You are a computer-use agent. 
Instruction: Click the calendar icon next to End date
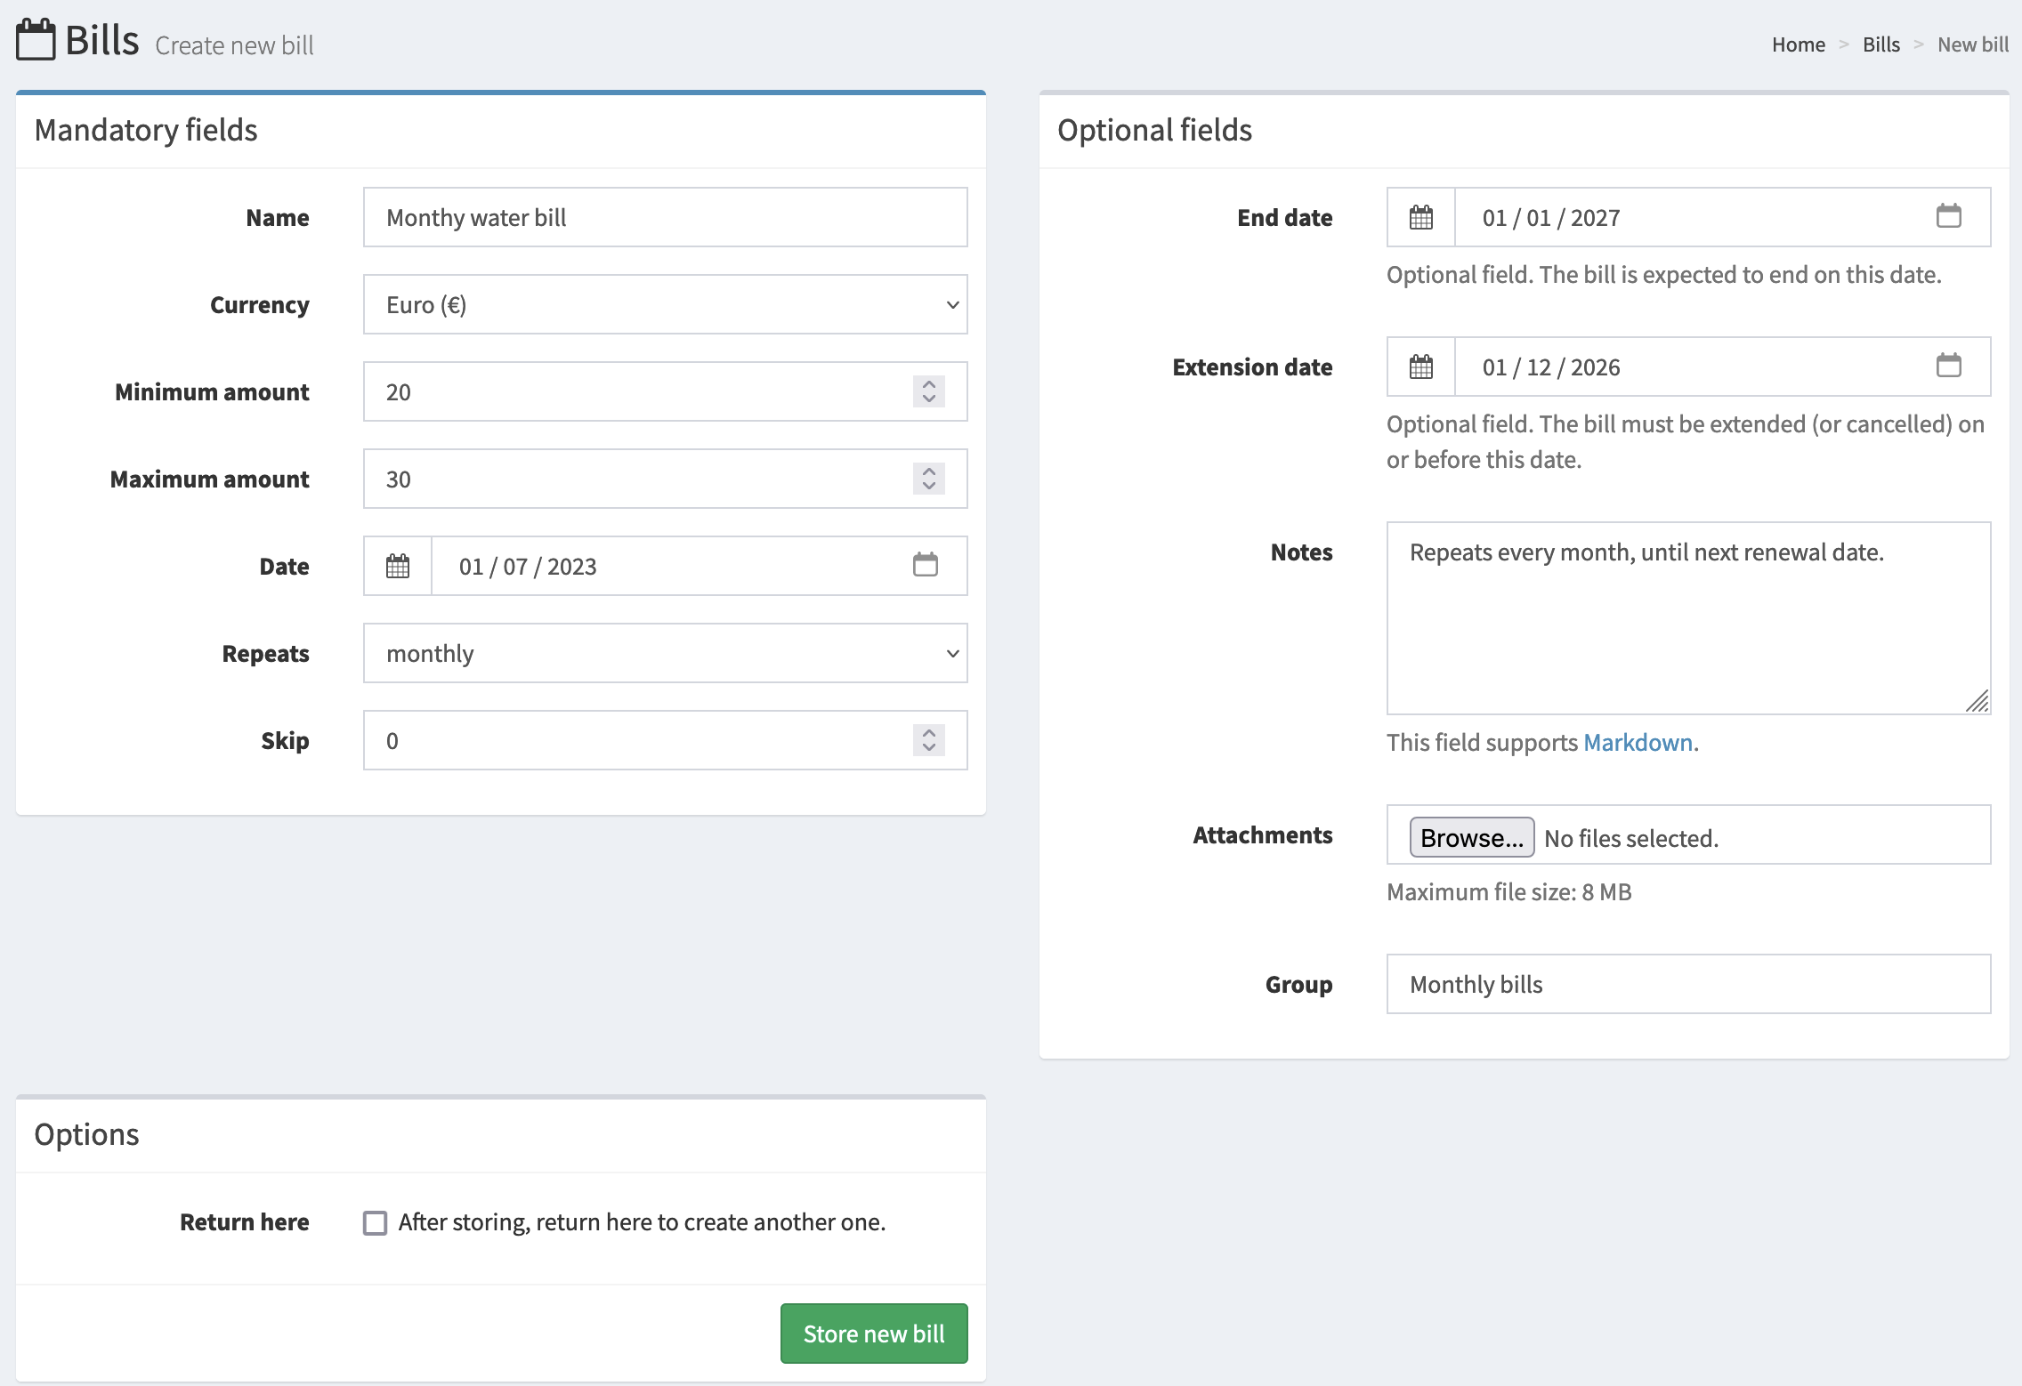pyautogui.click(x=1420, y=217)
